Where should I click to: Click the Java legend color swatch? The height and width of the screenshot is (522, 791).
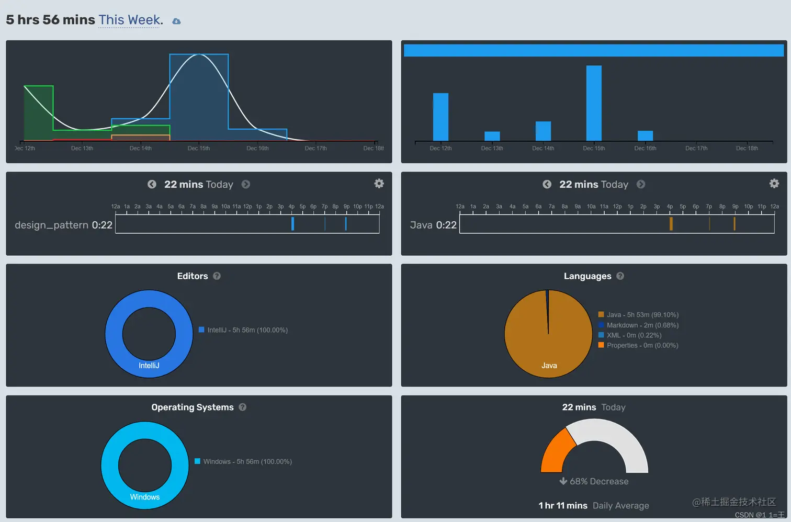tap(601, 314)
